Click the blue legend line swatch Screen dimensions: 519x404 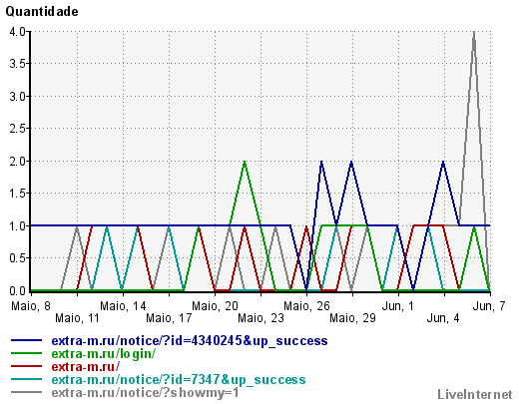tap(26, 340)
